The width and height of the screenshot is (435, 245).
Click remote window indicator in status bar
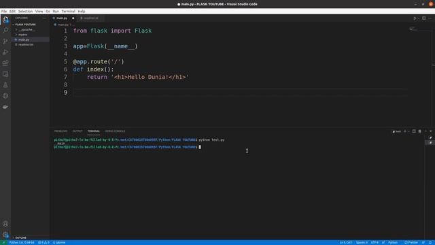pyautogui.click(x=3, y=242)
